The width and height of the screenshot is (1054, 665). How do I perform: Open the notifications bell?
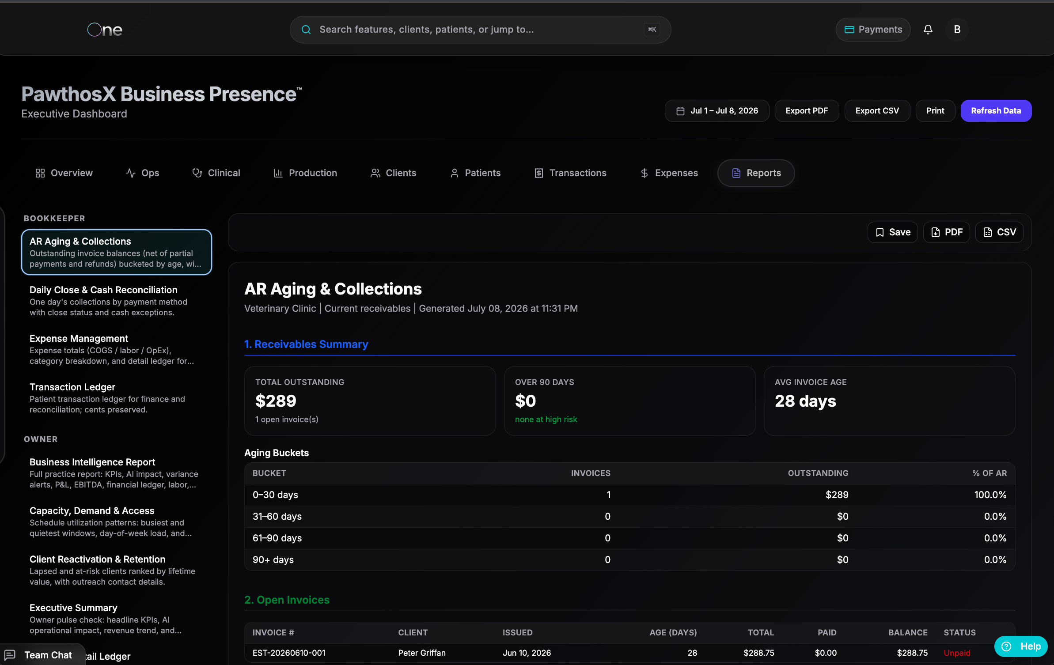click(x=928, y=30)
